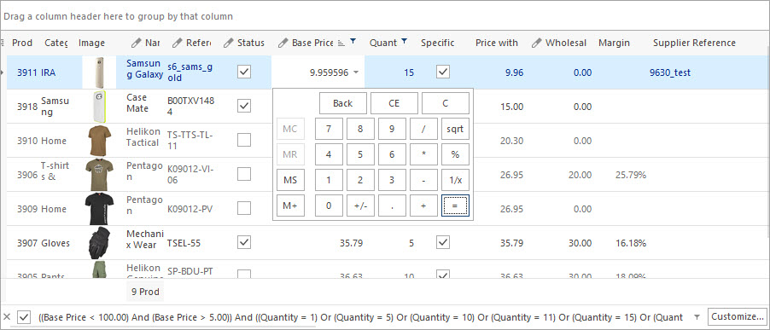Toggle Status checkbox for product 3918

click(x=244, y=106)
